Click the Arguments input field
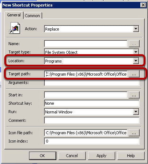148x164 pixels. [92, 83]
